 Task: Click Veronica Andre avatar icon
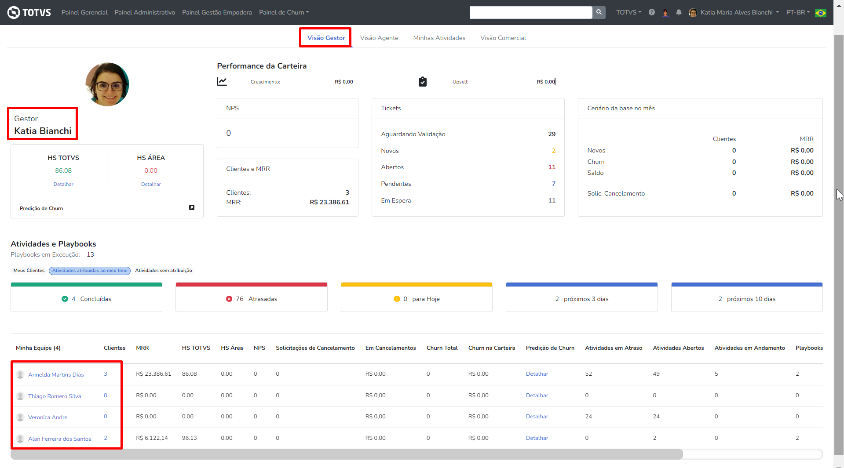click(x=20, y=417)
